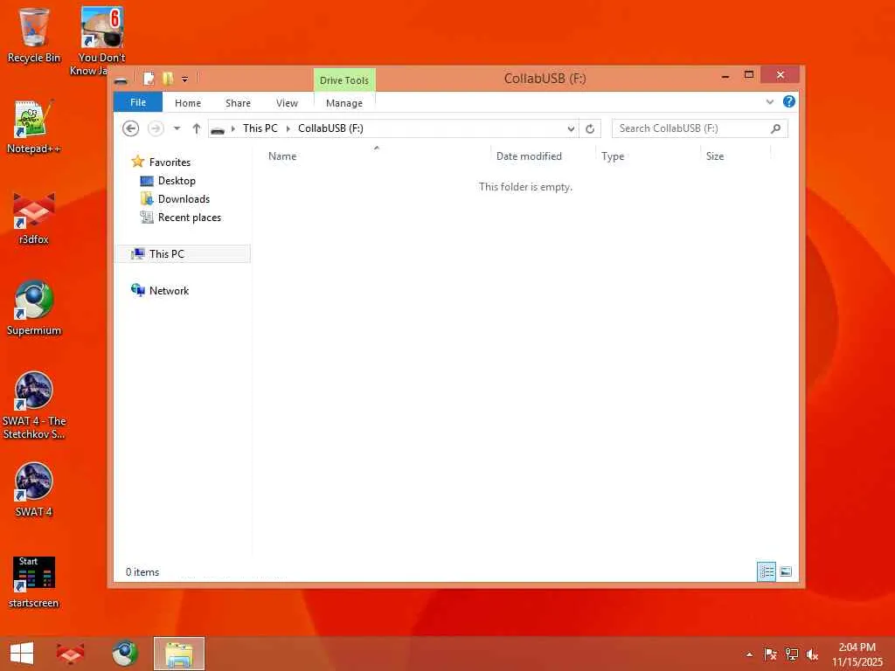This screenshot has width=895, height=671.
Task: Go back with the Back arrow
Action: (131, 128)
